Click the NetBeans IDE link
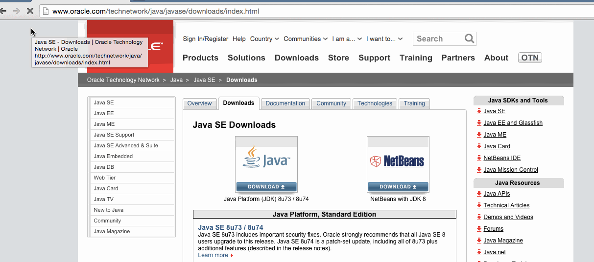Image resolution: width=594 pixels, height=262 pixels. 502,158
